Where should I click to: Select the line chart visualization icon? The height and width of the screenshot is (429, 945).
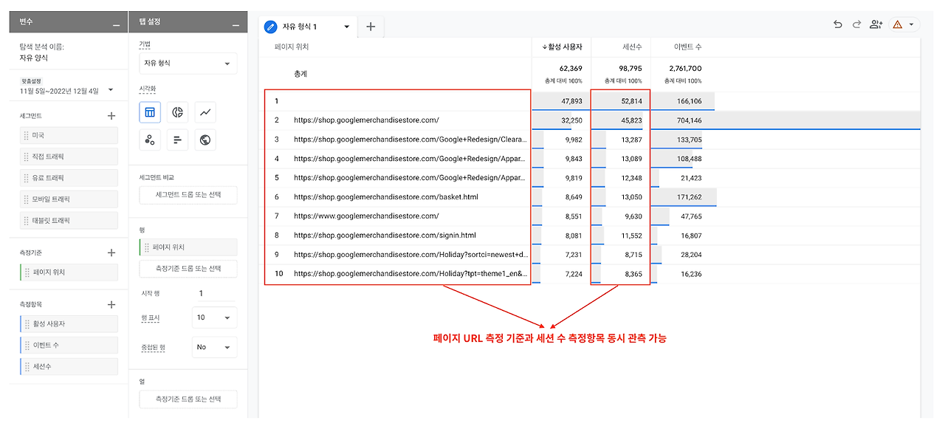(x=206, y=112)
